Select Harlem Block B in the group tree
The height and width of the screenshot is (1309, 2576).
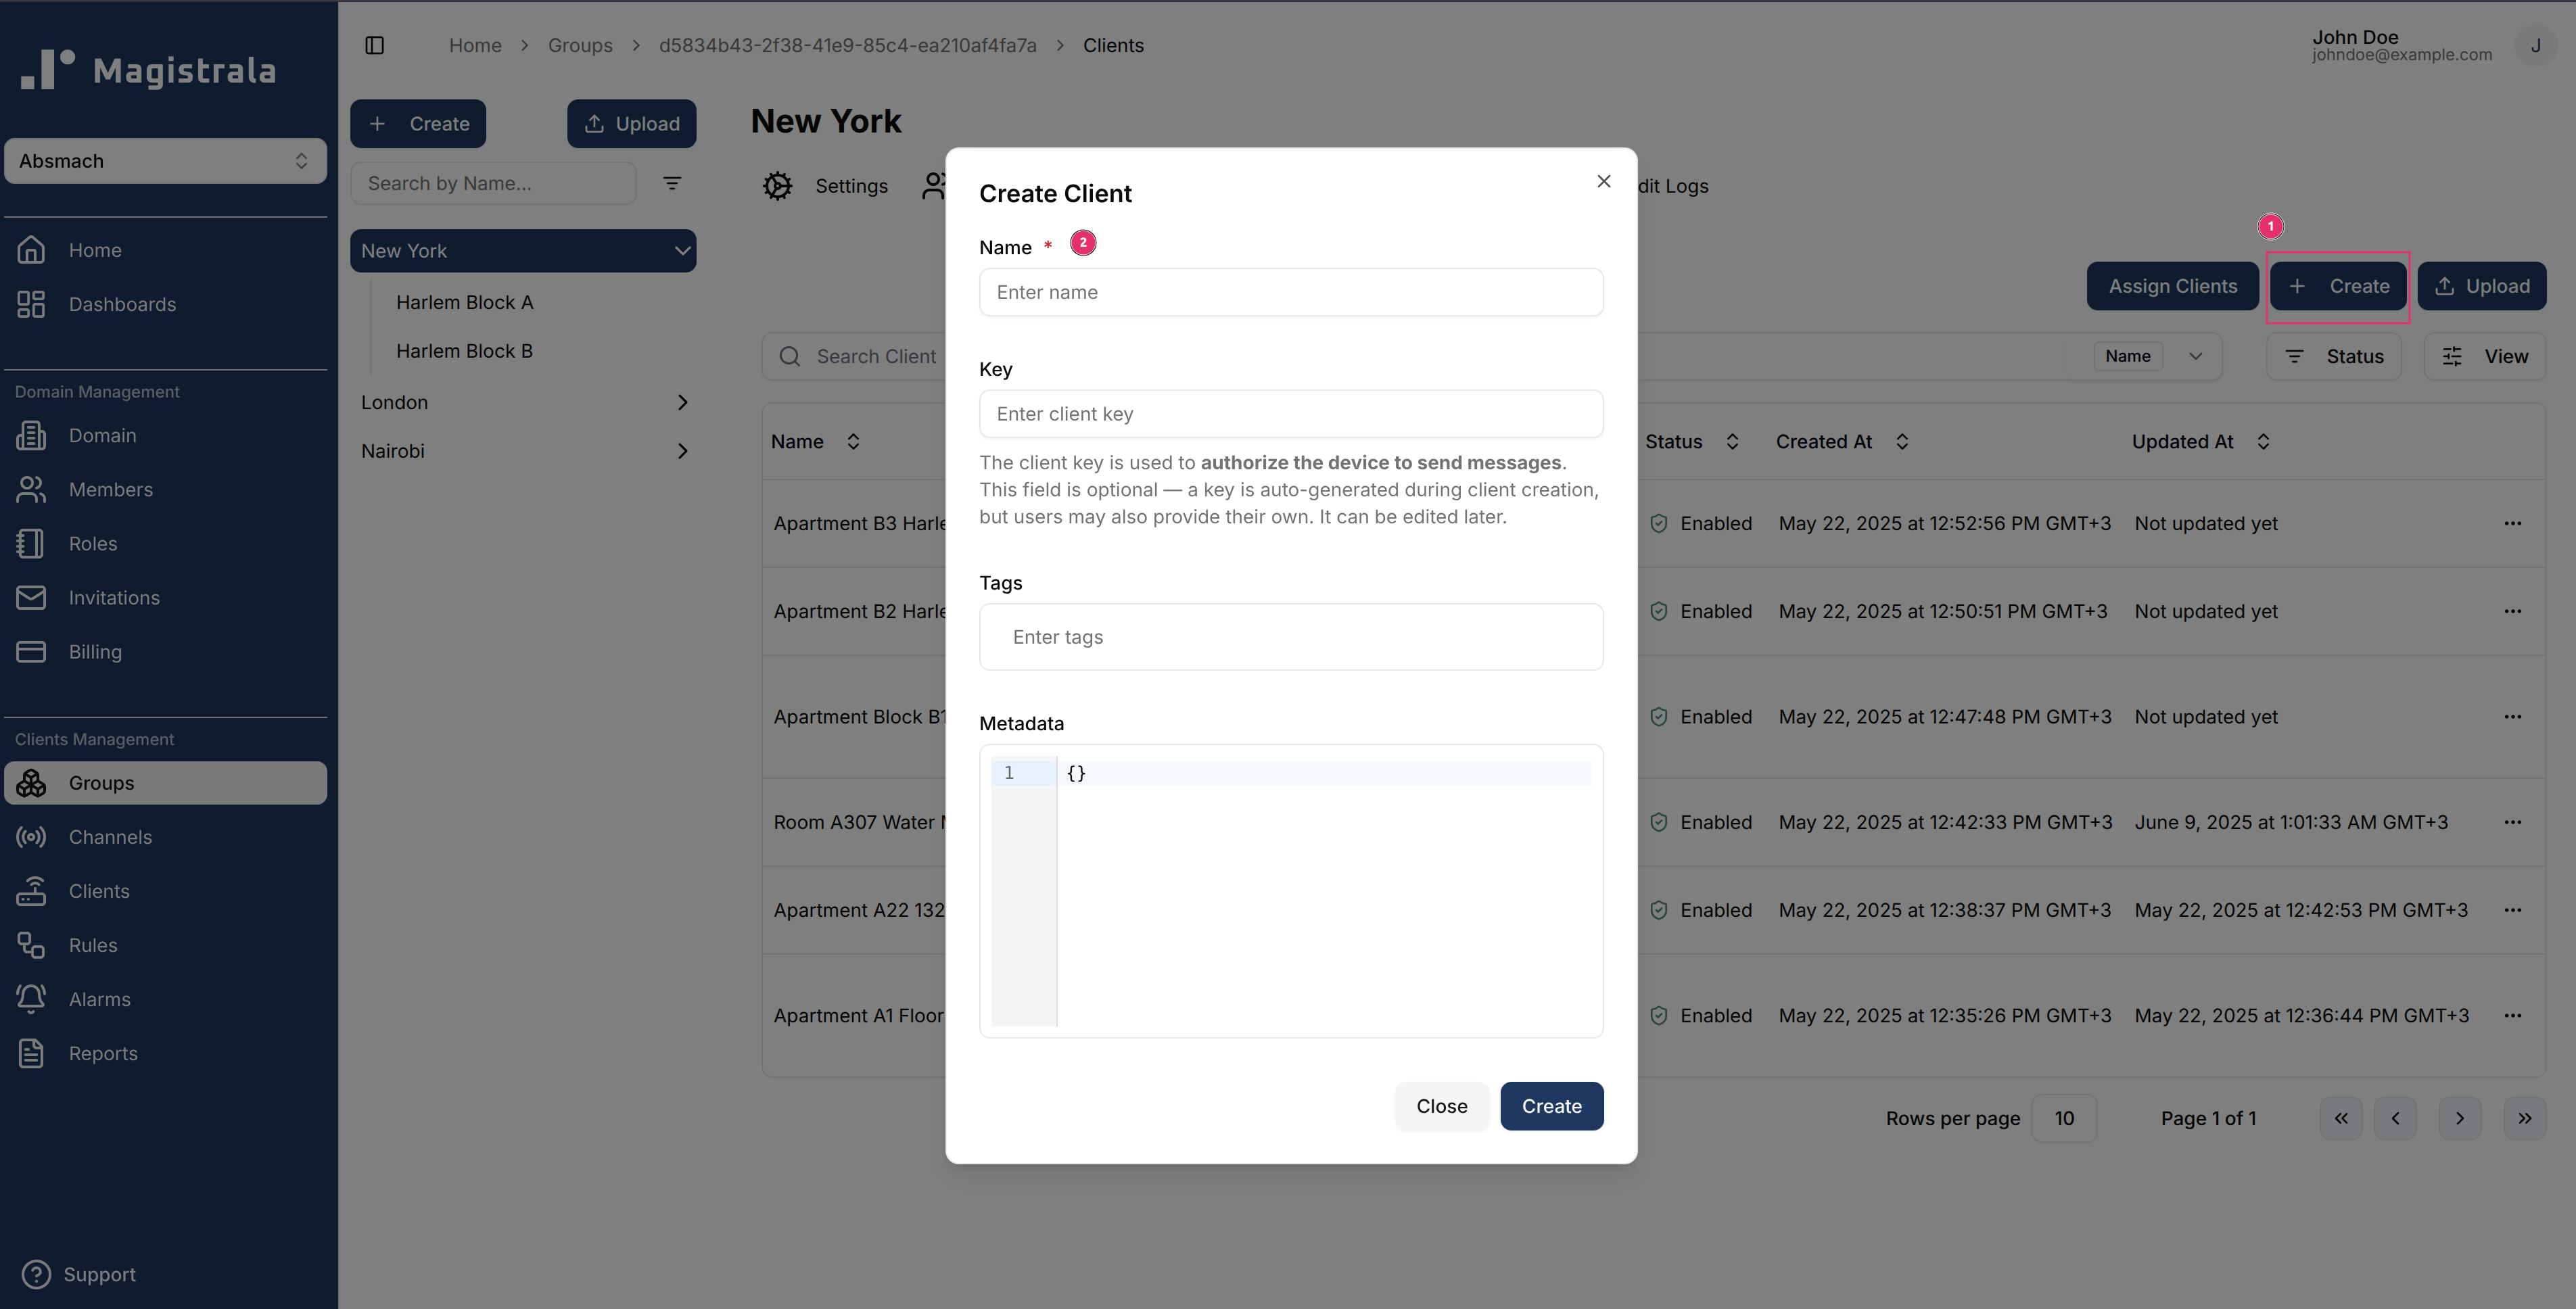(x=465, y=351)
